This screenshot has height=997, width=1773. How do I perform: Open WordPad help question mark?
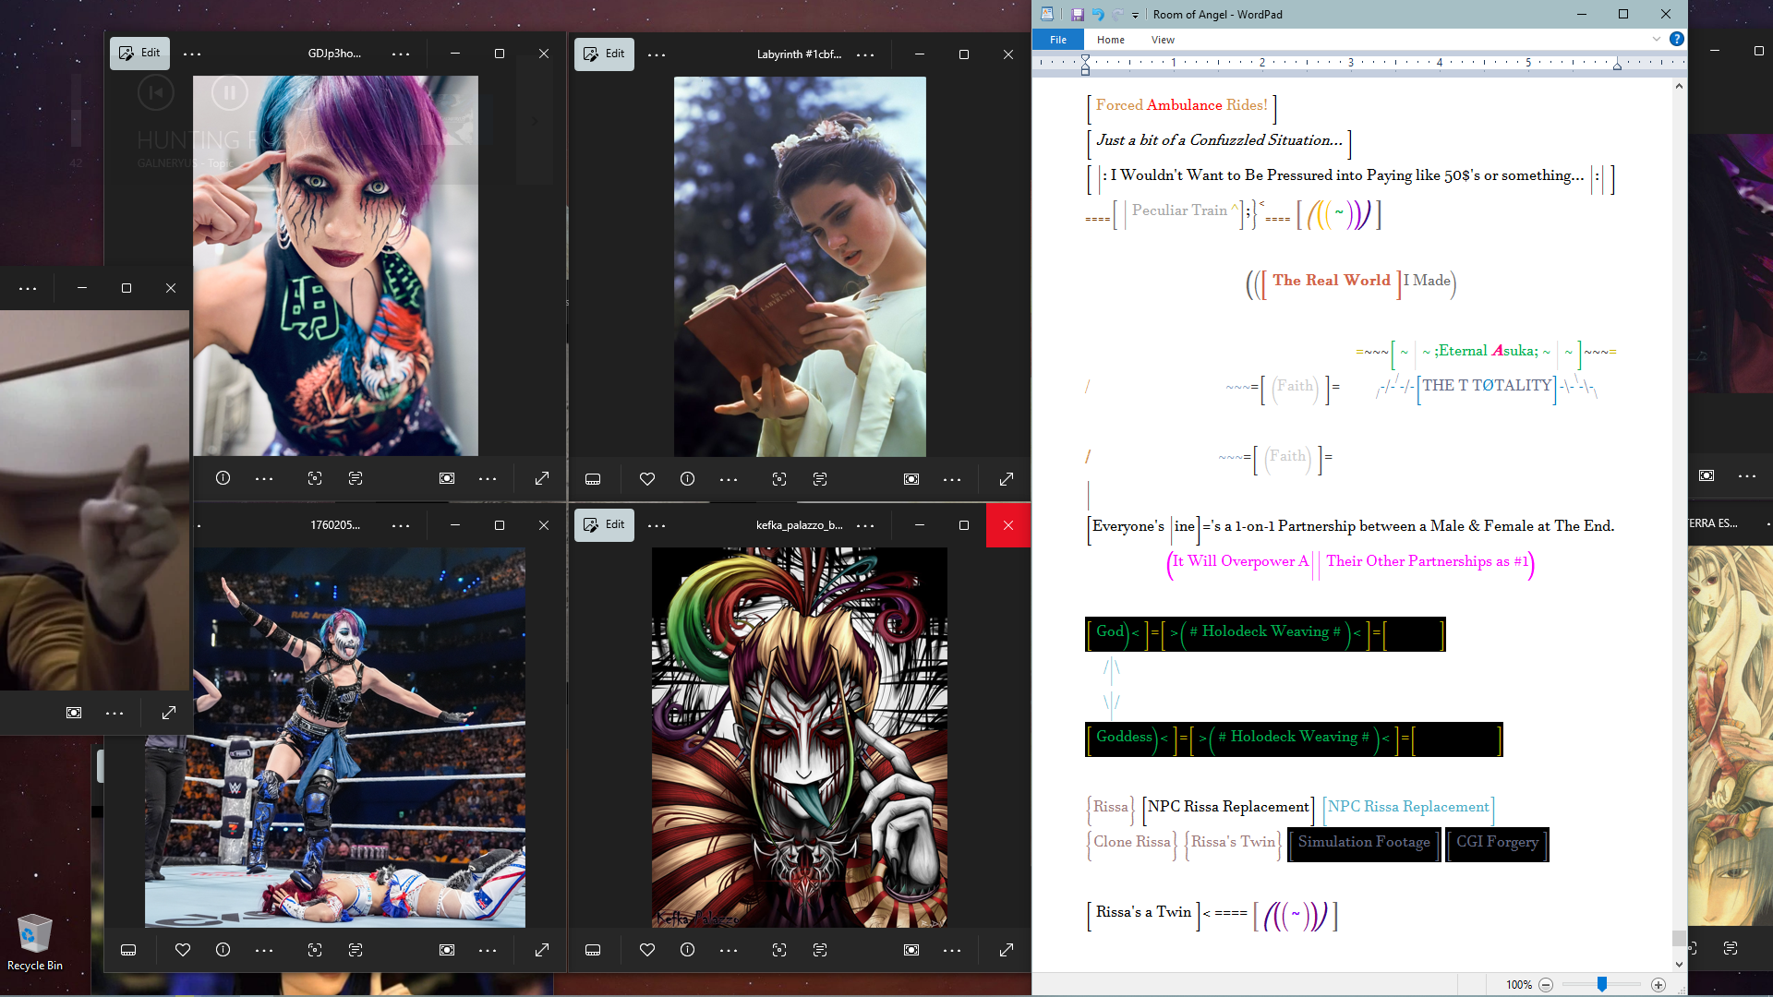[1677, 39]
